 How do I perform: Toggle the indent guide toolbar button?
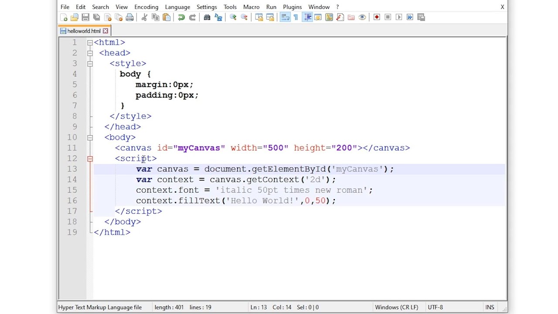(x=307, y=17)
